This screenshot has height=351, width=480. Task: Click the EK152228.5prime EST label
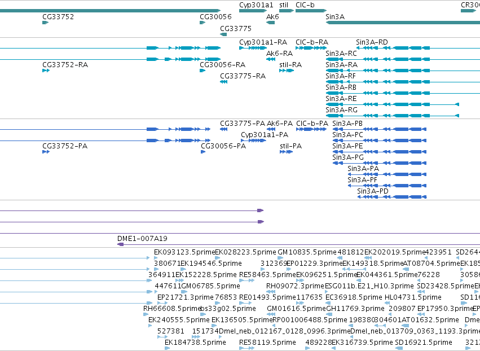206,275
